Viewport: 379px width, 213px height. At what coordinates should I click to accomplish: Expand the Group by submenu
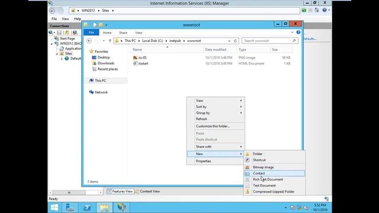click(x=216, y=113)
